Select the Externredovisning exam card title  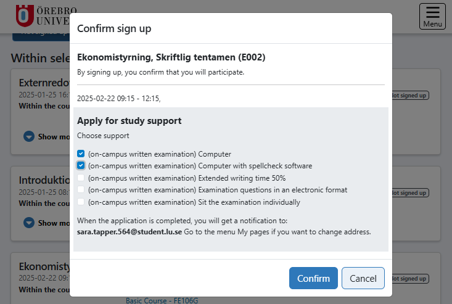click(x=44, y=83)
